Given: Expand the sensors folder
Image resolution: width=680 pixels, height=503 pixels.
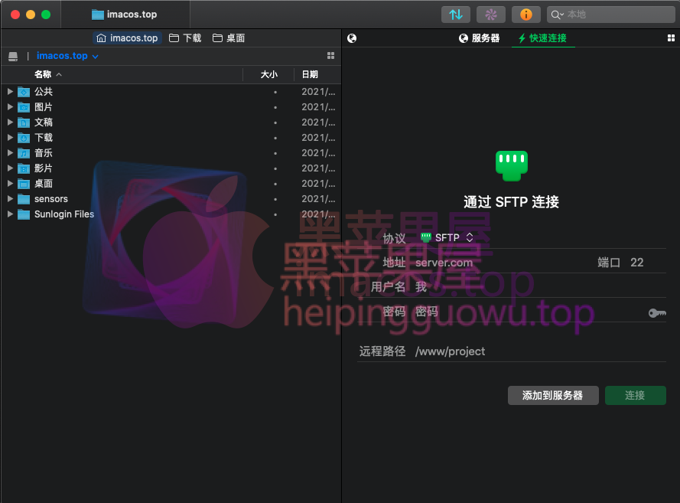Looking at the screenshot, I should (9, 198).
